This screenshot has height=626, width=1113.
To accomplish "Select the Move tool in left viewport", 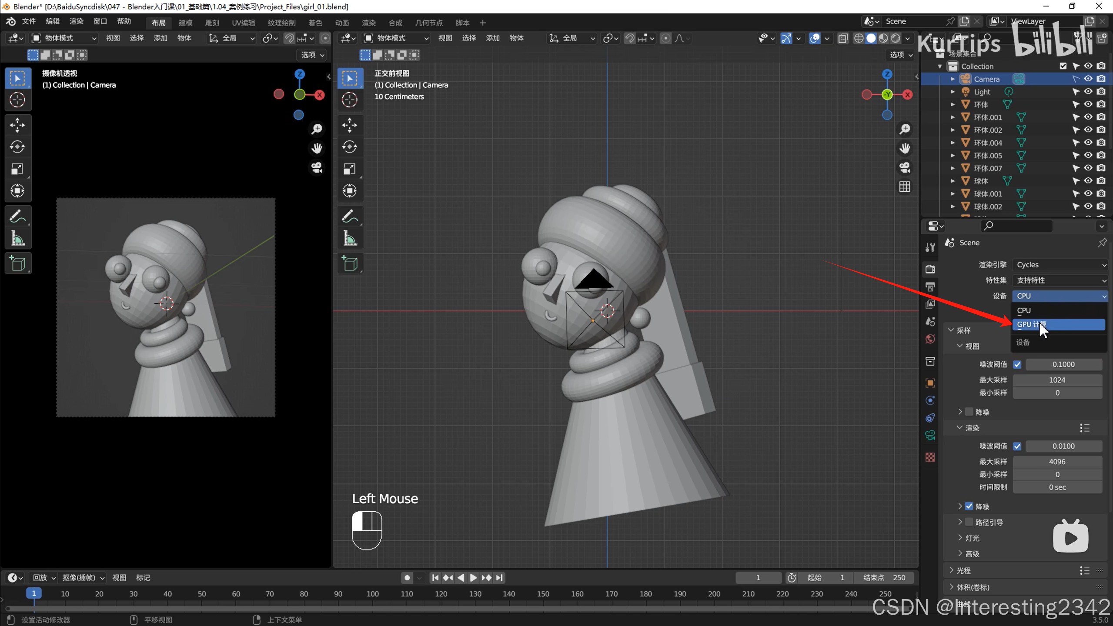I will point(17,125).
